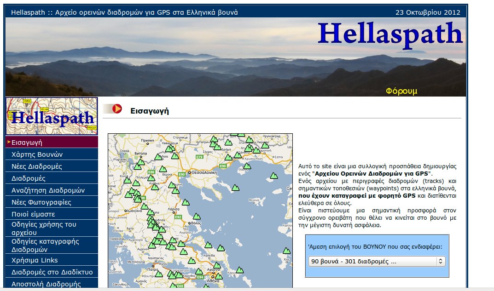This screenshot has width=494, height=291.
Task: Click the bold Αρχείου Ορεινών Διαδρομών για GPS text
Action: pyautogui.click(x=372, y=174)
